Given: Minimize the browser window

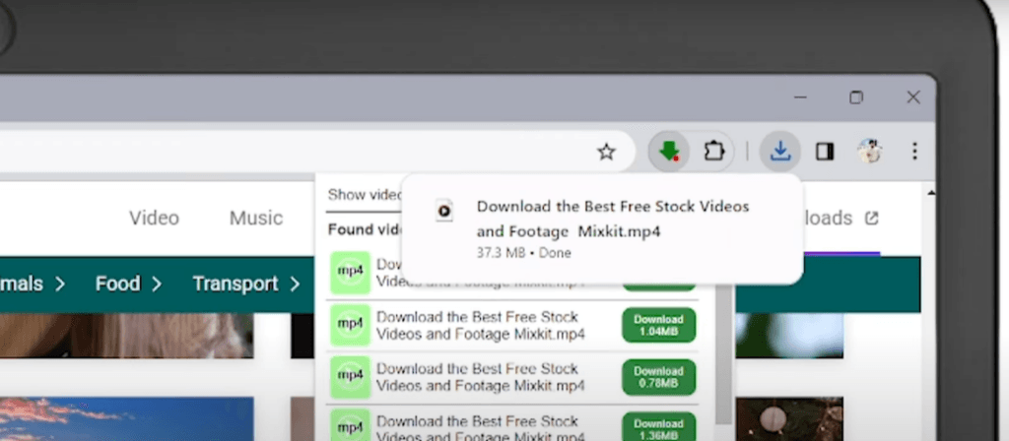Looking at the screenshot, I should pos(800,97).
